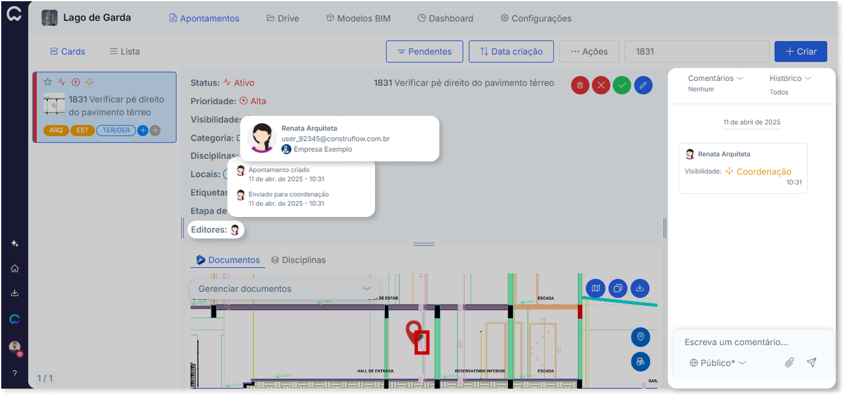Click the ARQ discipline tag
This screenshot has height=396, width=845.
click(x=56, y=131)
